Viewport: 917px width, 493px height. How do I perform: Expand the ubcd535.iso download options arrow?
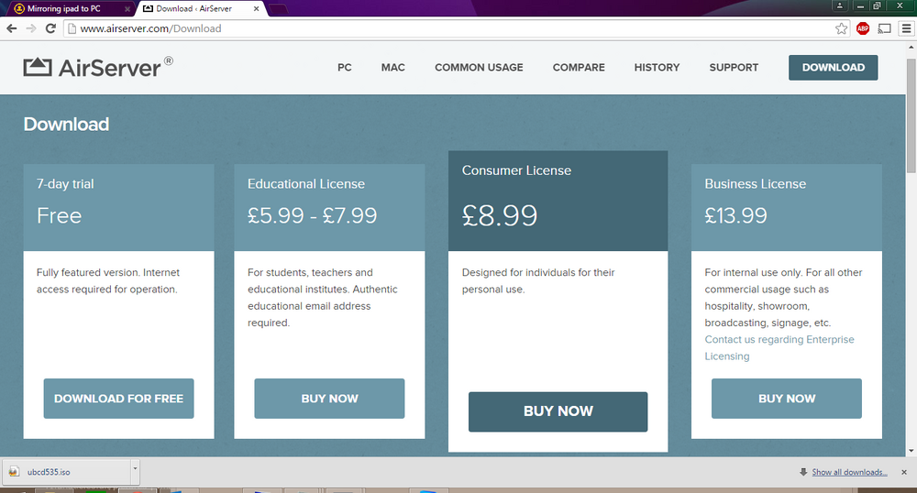coord(135,472)
